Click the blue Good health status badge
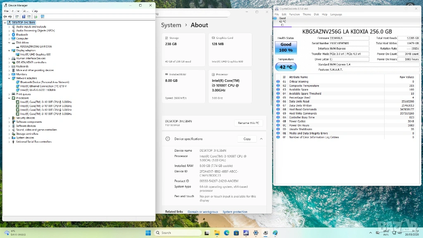423x238 pixels. [x=286, y=47]
